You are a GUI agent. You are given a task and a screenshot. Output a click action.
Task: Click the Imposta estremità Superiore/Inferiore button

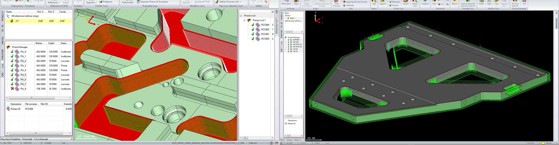pyautogui.click(x=468, y=3)
